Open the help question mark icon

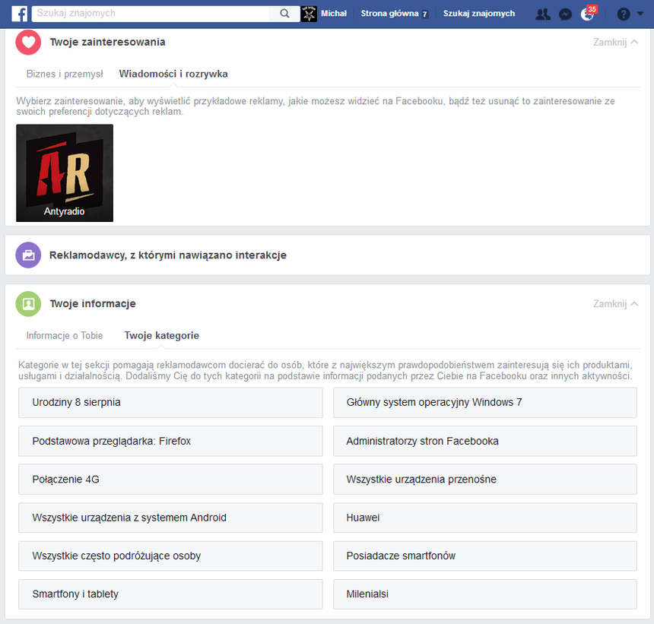[623, 14]
